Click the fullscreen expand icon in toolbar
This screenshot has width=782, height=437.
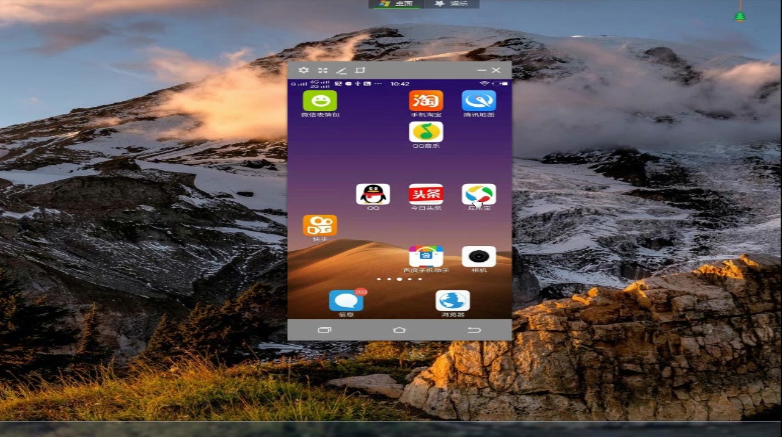(x=323, y=70)
